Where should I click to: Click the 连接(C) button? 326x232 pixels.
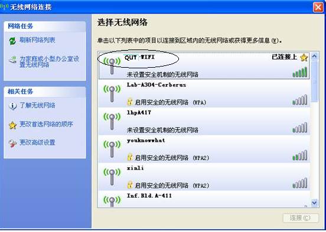(x=301, y=218)
